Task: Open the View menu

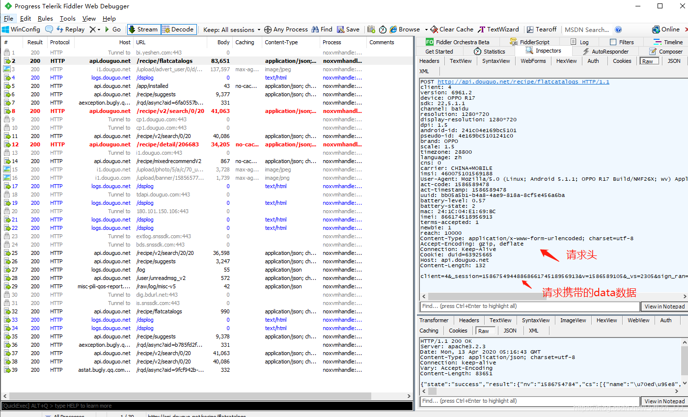Action: [89, 19]
